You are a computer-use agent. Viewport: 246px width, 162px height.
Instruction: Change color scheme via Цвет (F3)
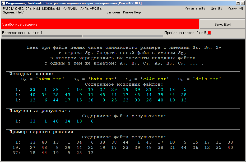(x=217, y=9)
